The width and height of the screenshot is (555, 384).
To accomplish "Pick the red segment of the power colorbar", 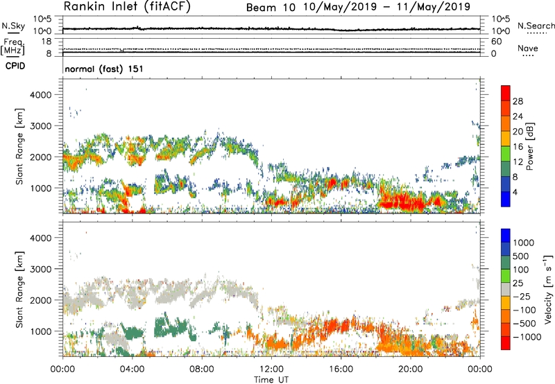I will click(x=506, y=94).
